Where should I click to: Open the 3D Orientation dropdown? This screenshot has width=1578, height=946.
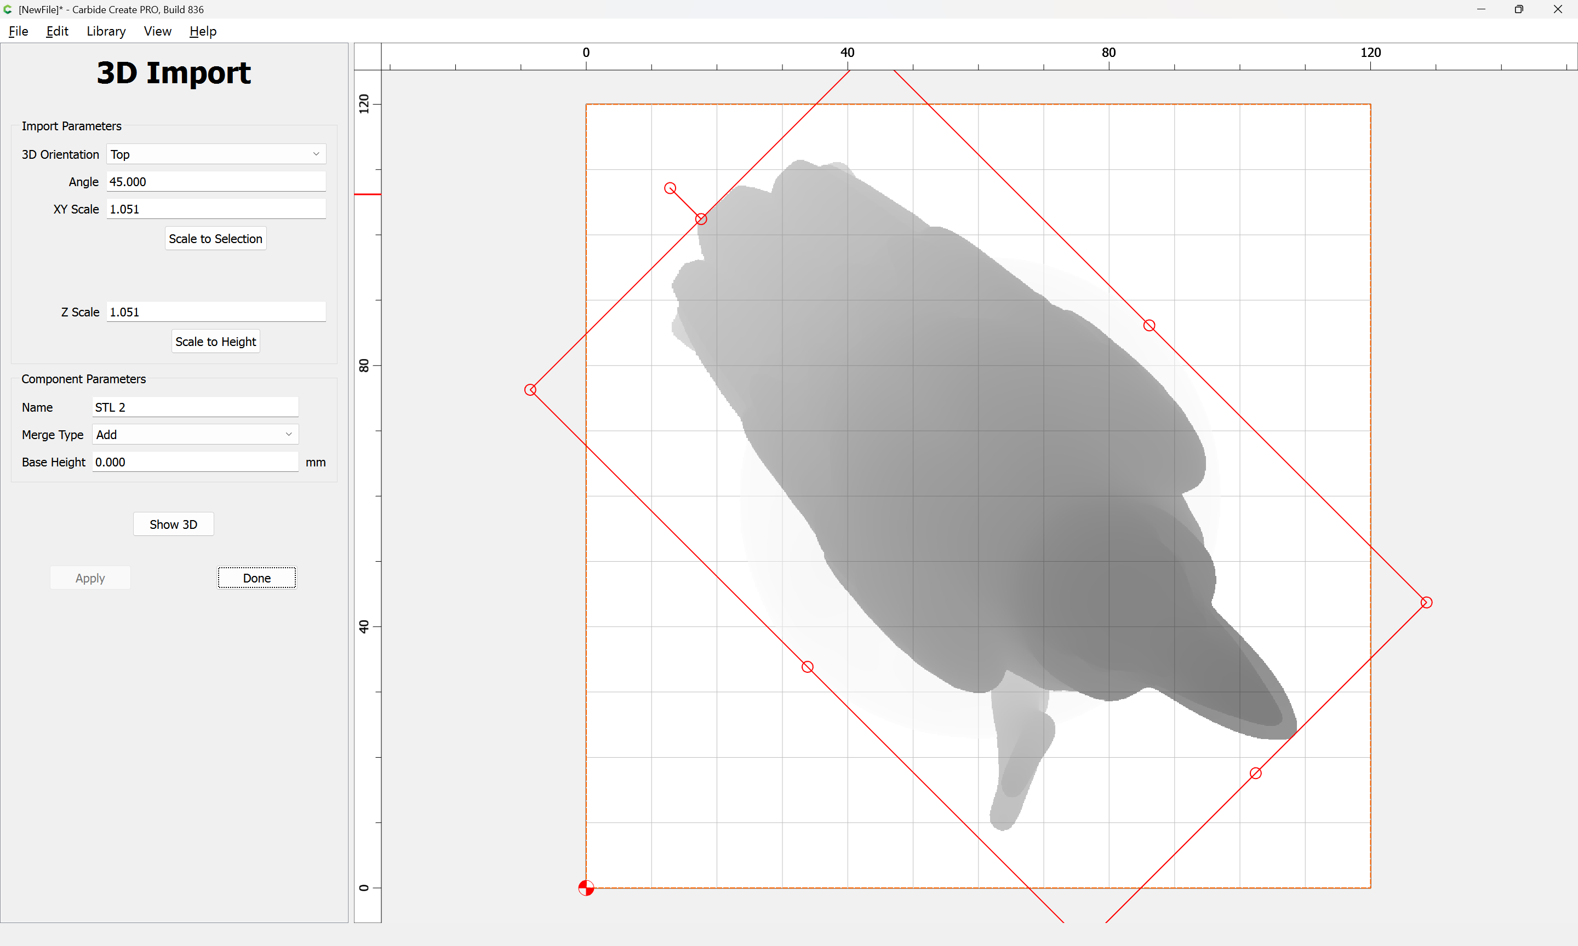pyautogui.click(x=215, y=154)
